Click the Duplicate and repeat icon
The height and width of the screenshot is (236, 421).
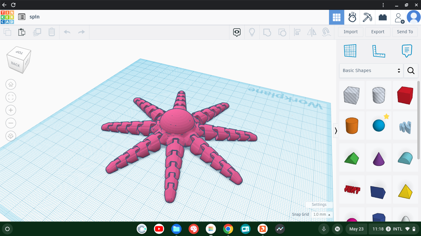[x=37, y=32]
